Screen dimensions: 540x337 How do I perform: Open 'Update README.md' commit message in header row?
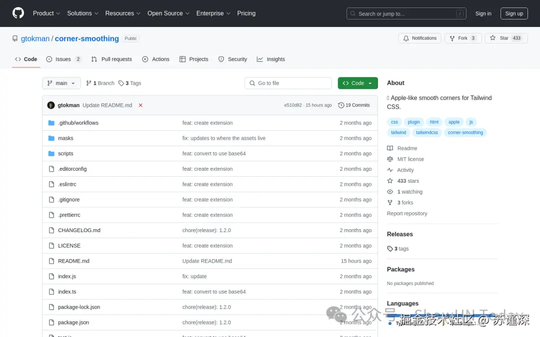point(107,105)
